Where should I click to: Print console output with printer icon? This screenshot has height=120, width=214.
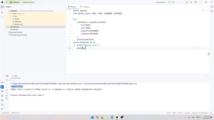(7, 96)
